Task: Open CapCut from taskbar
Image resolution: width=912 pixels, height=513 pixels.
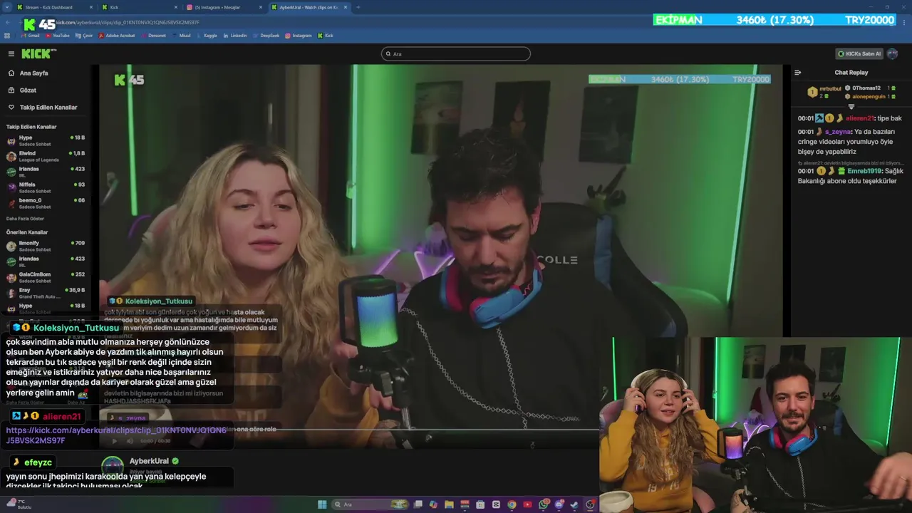Action: (x=496, y=504)
